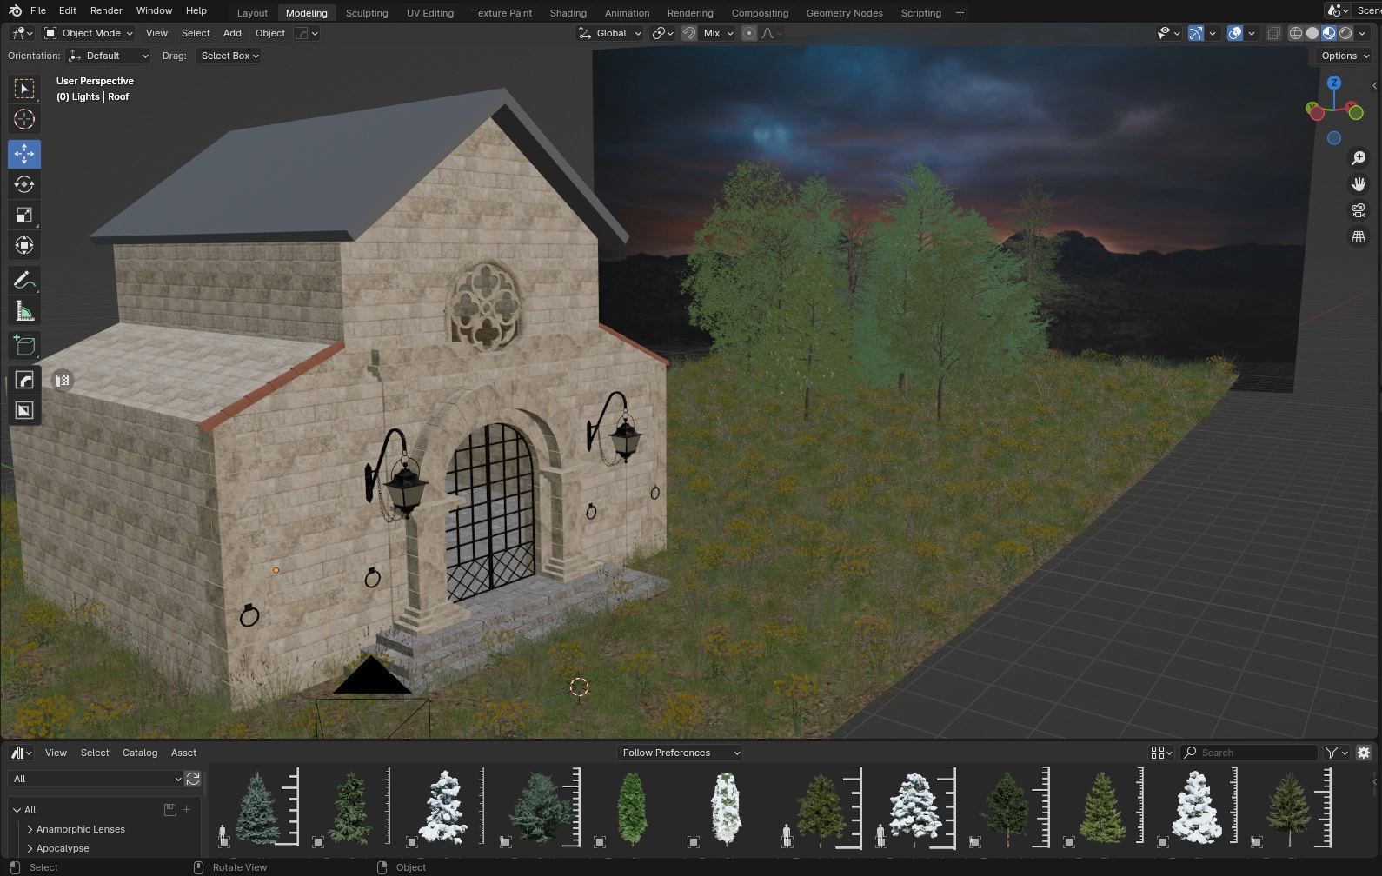
Task: Pick the Measure tool
Action: [x=24, y=311]
